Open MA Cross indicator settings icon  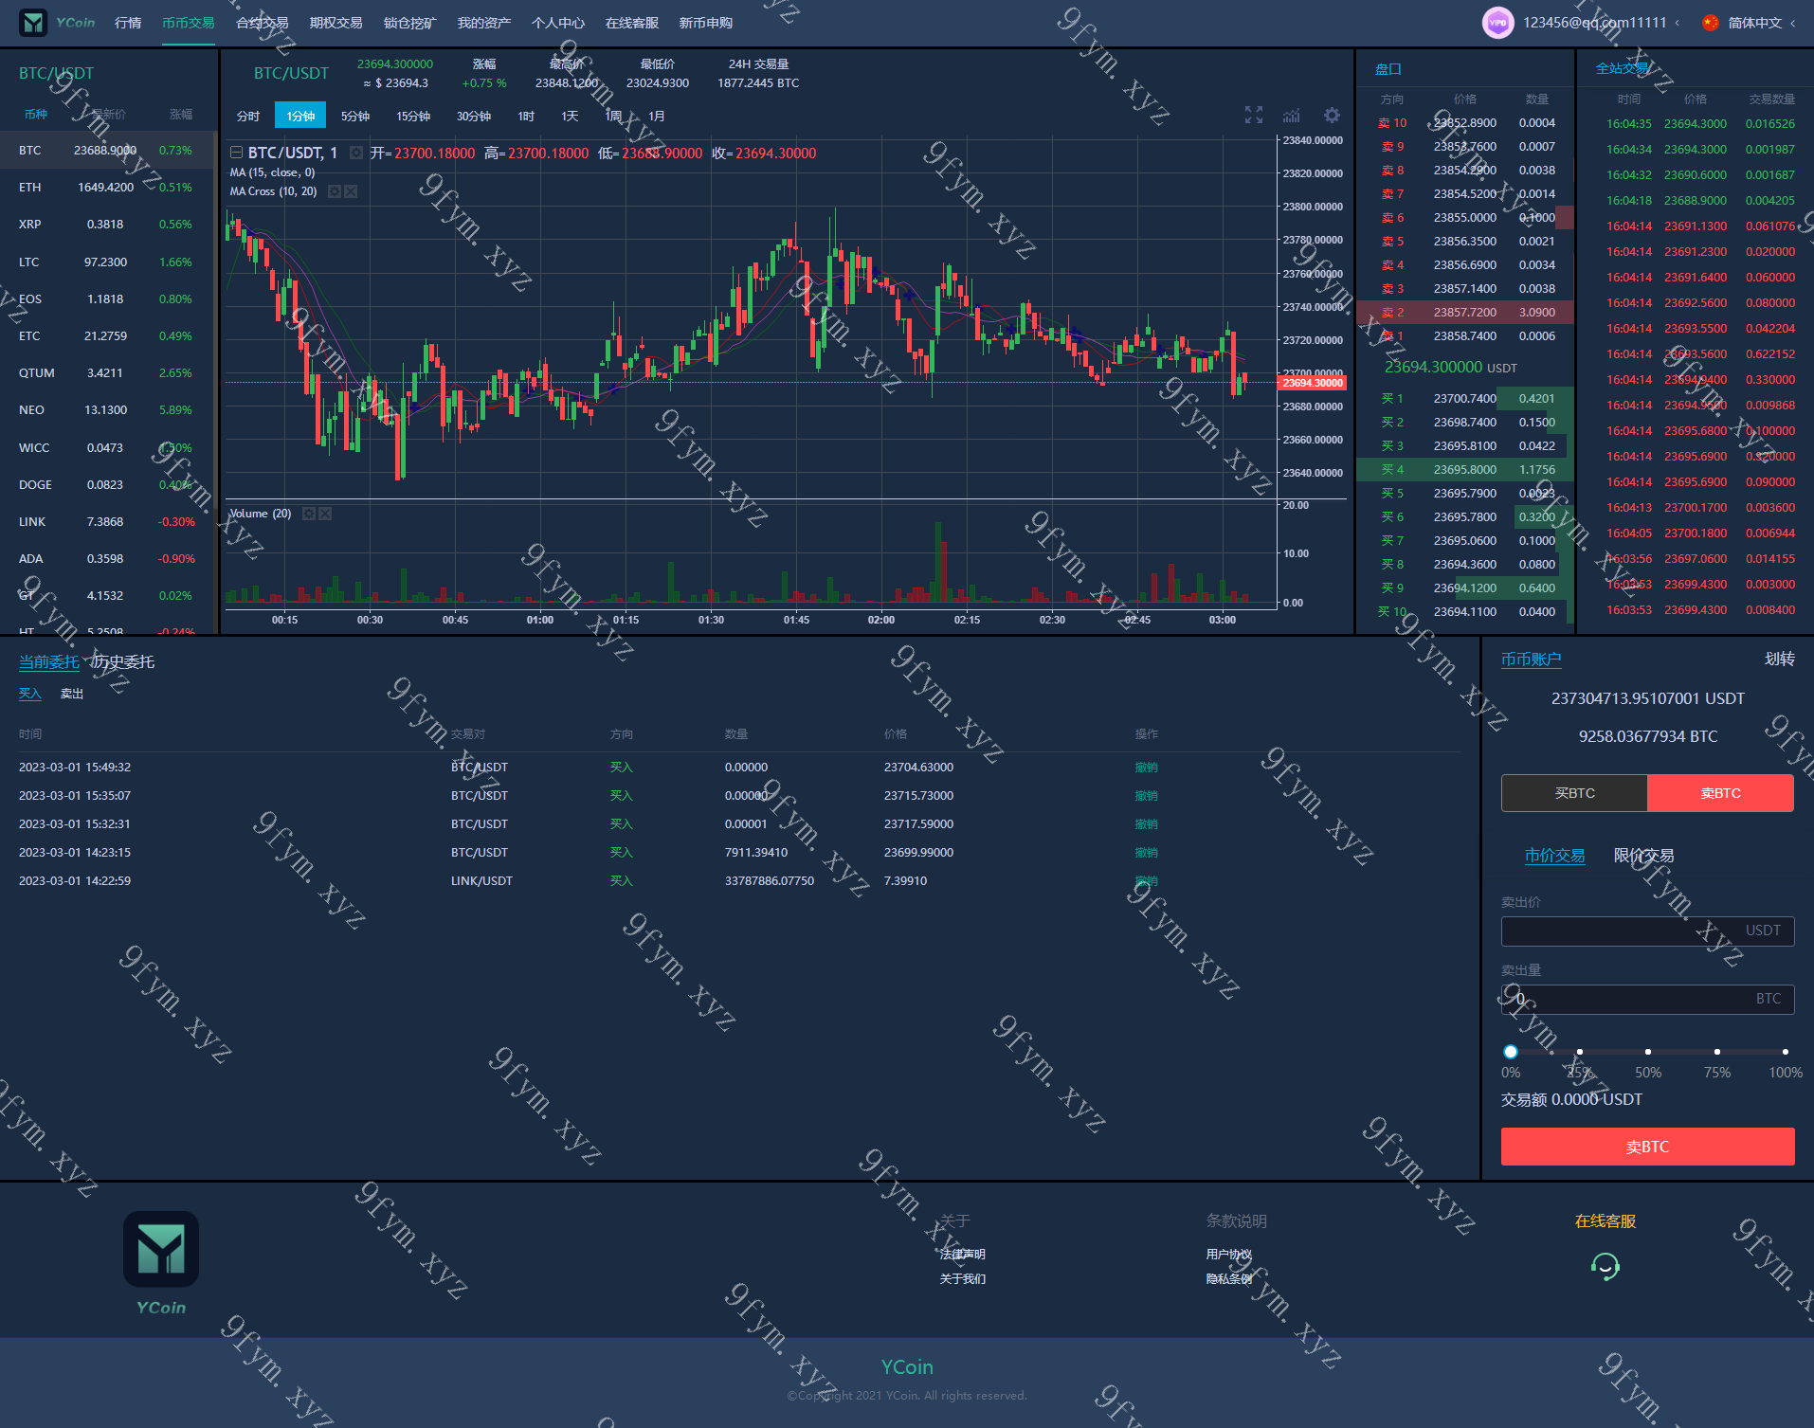(335, 191)
